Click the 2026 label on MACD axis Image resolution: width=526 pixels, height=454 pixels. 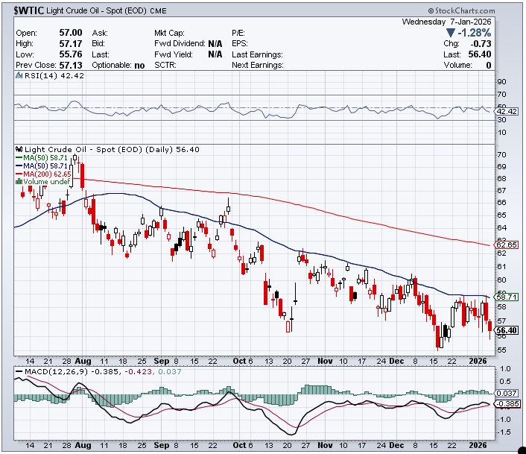pos(478,443)
